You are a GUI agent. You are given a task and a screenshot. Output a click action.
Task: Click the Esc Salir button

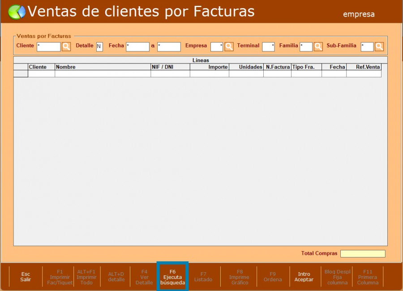(x=26, y=277)
